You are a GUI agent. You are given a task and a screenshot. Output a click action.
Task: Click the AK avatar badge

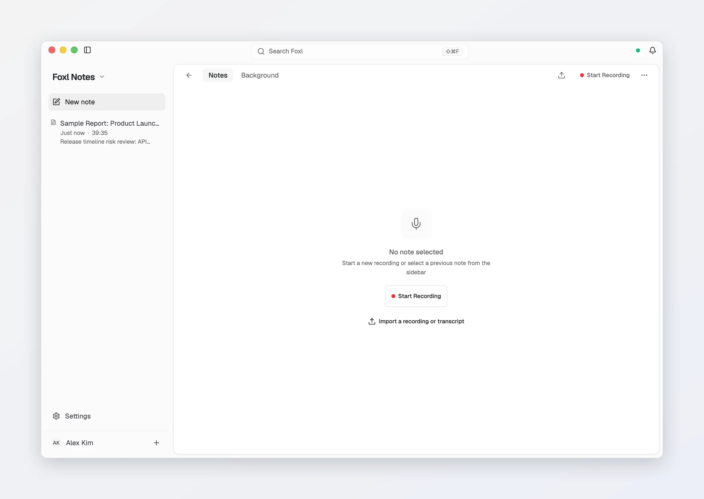56,443
